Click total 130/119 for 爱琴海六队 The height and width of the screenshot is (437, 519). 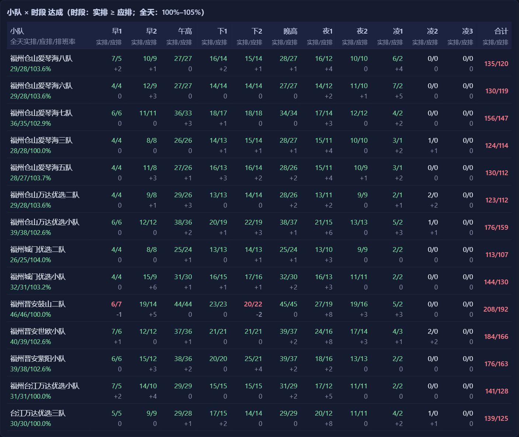(x=496, y=91)
